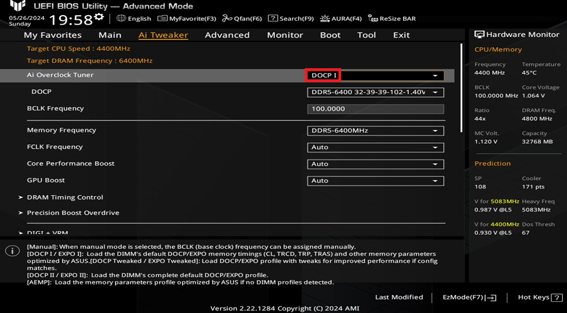Click Target CPU Speed : 4400MHz text
This screenshot has height=313, width=567.
[78, 49]
